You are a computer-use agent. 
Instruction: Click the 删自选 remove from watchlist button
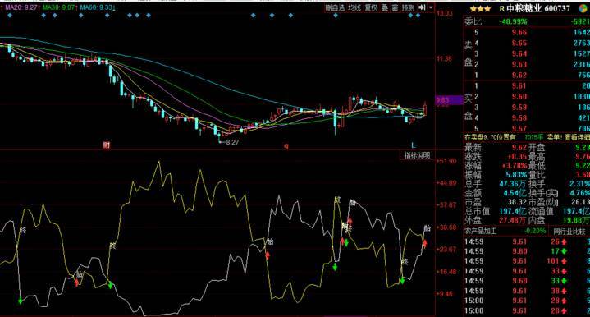coord(335,7)
